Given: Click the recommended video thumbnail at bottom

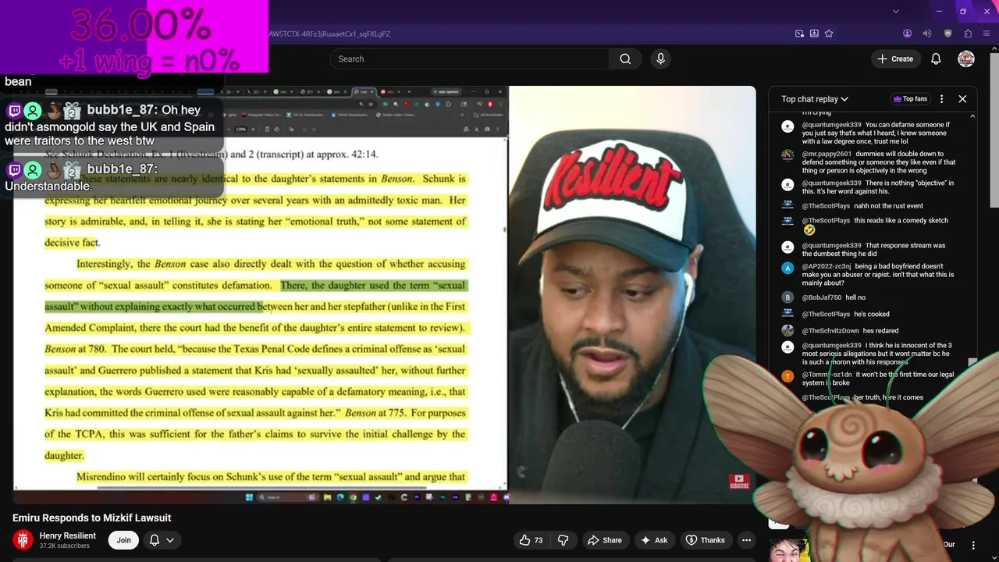Looking at the screenshot, I should pos(788,549).
